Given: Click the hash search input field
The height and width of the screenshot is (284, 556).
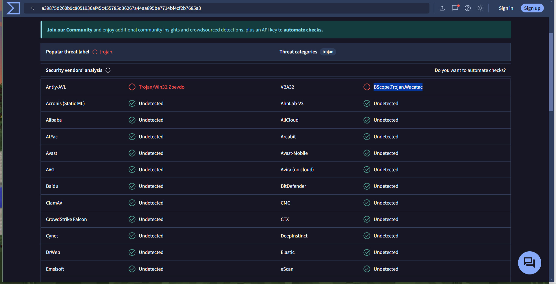Looking at the screenshot, I should pos(232,8).
